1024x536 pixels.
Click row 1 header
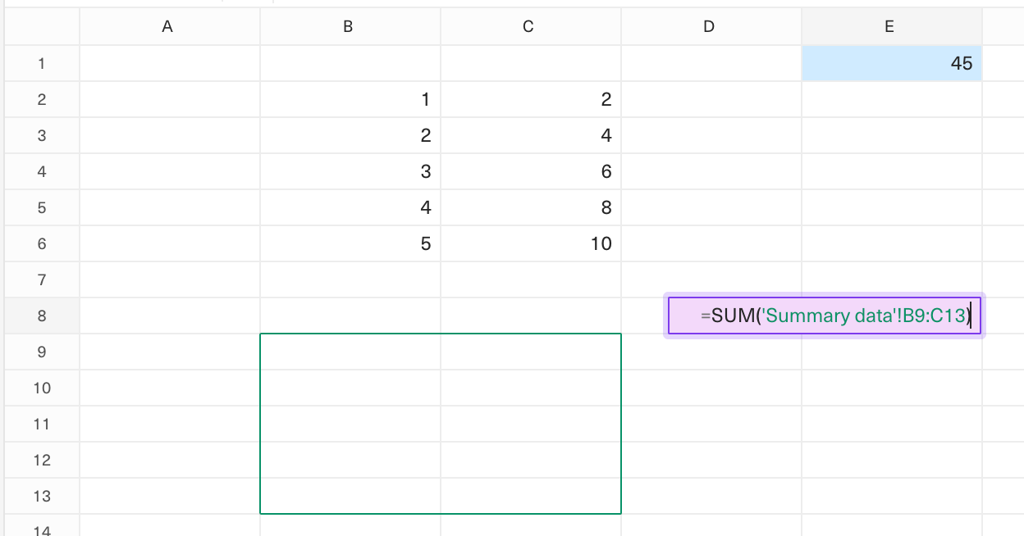click(42, 63)
